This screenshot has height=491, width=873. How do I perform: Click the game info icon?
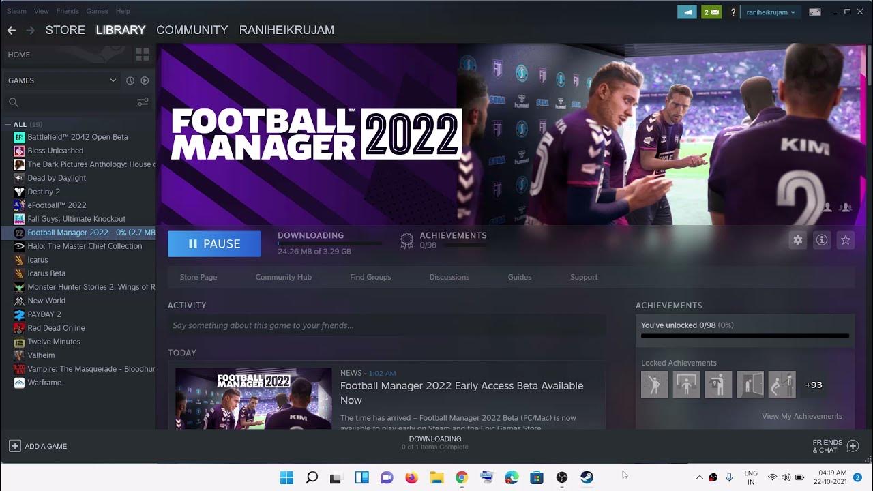coord(822,240)
